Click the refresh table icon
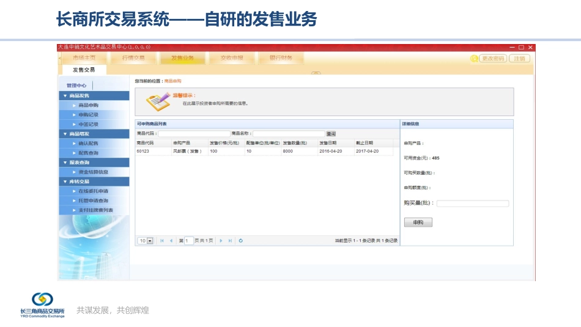The height and width of the screenshot is (327, 581). (241, 241)
